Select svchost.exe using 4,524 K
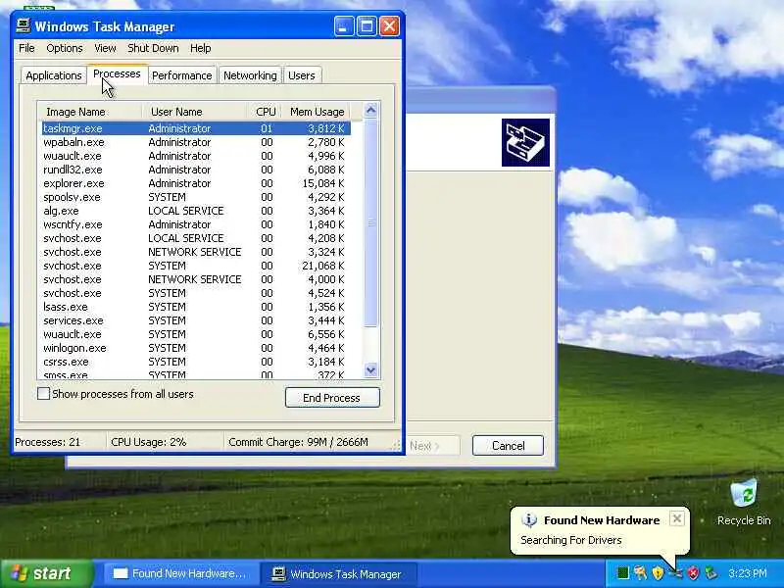 click(196, 293)
